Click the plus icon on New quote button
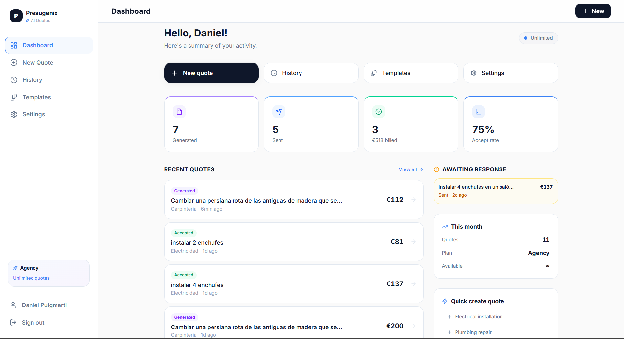Screen dimensions: 624x339 click(175, 73)
